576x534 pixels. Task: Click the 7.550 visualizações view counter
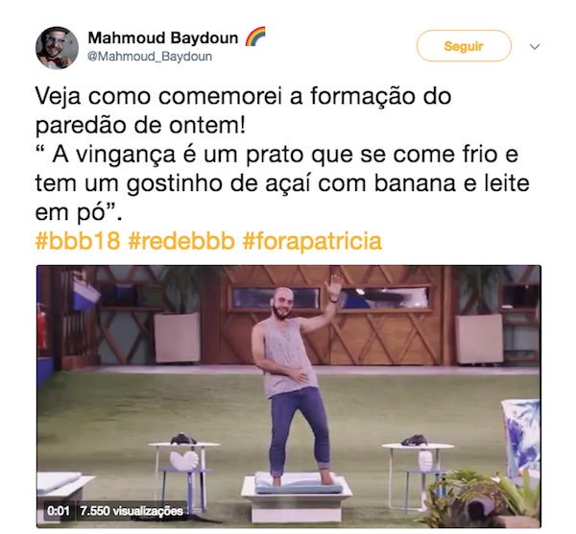132,511
